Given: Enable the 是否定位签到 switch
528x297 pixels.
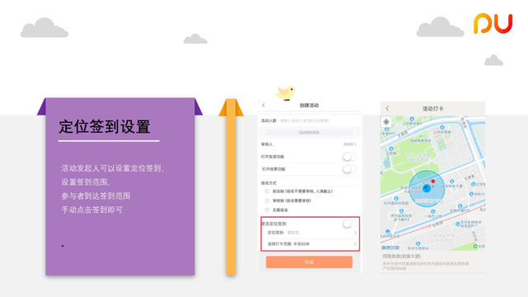Looking at the screenshot, I should click(x=350, y=224).
